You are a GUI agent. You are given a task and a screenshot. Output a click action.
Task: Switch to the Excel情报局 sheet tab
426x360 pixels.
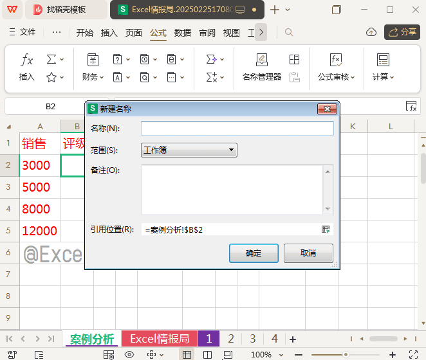pos(160,339)
